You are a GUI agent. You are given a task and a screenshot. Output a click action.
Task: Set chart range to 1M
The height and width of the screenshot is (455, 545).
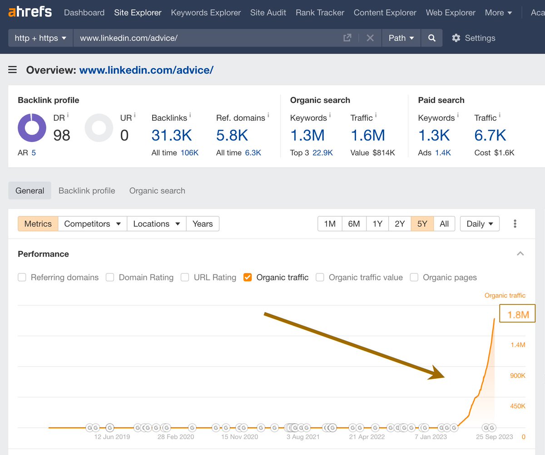pyautogui.click(x=330, y=224)
